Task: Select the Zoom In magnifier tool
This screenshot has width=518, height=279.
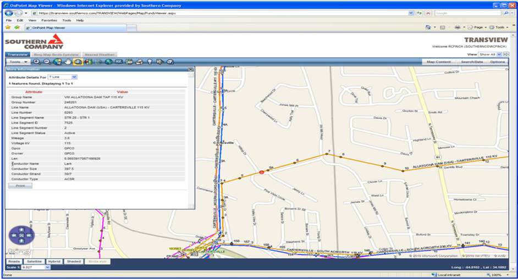Action: tap(37, 62)
